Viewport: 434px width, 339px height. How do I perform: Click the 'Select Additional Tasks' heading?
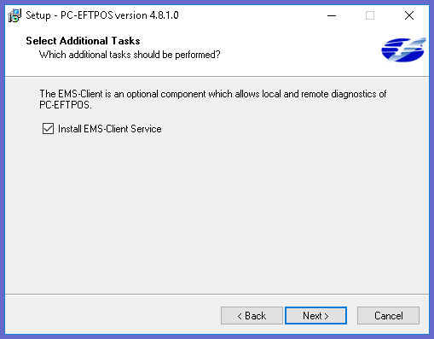coord(83,41)
